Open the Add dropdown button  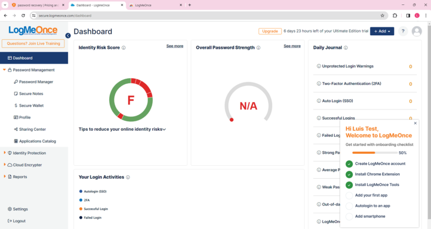coord(382,31)
